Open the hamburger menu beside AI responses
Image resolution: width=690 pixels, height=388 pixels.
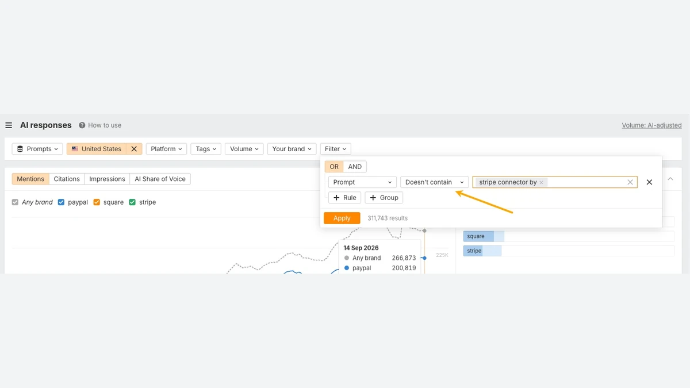click(9, 125)
